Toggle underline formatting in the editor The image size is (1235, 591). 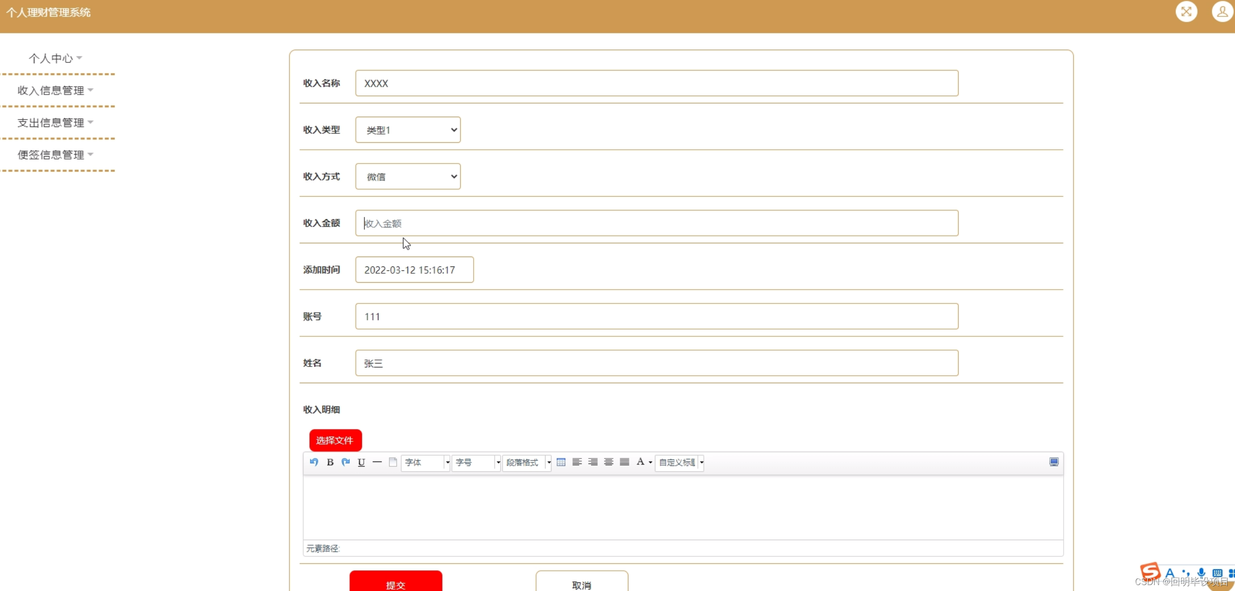point(361,462)
